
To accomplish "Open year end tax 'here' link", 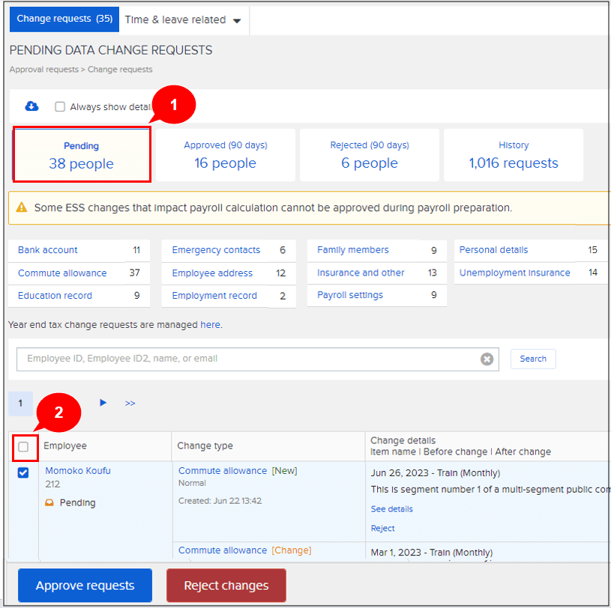I will 210,325.
